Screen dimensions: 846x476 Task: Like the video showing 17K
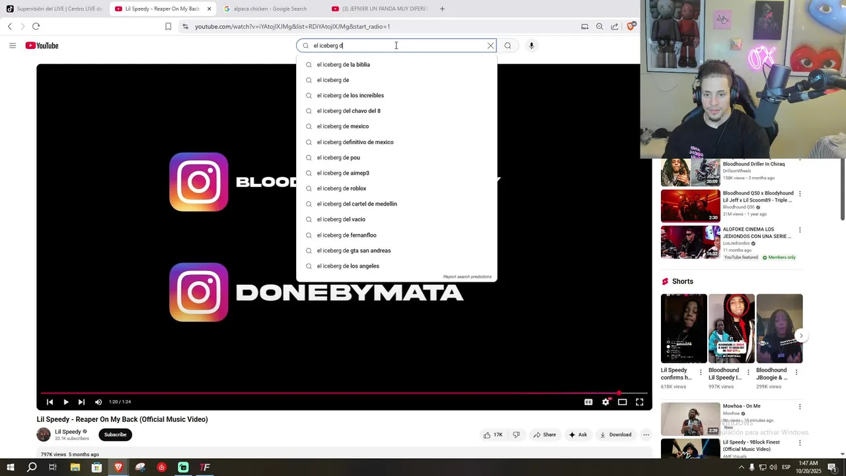[493, 434]
